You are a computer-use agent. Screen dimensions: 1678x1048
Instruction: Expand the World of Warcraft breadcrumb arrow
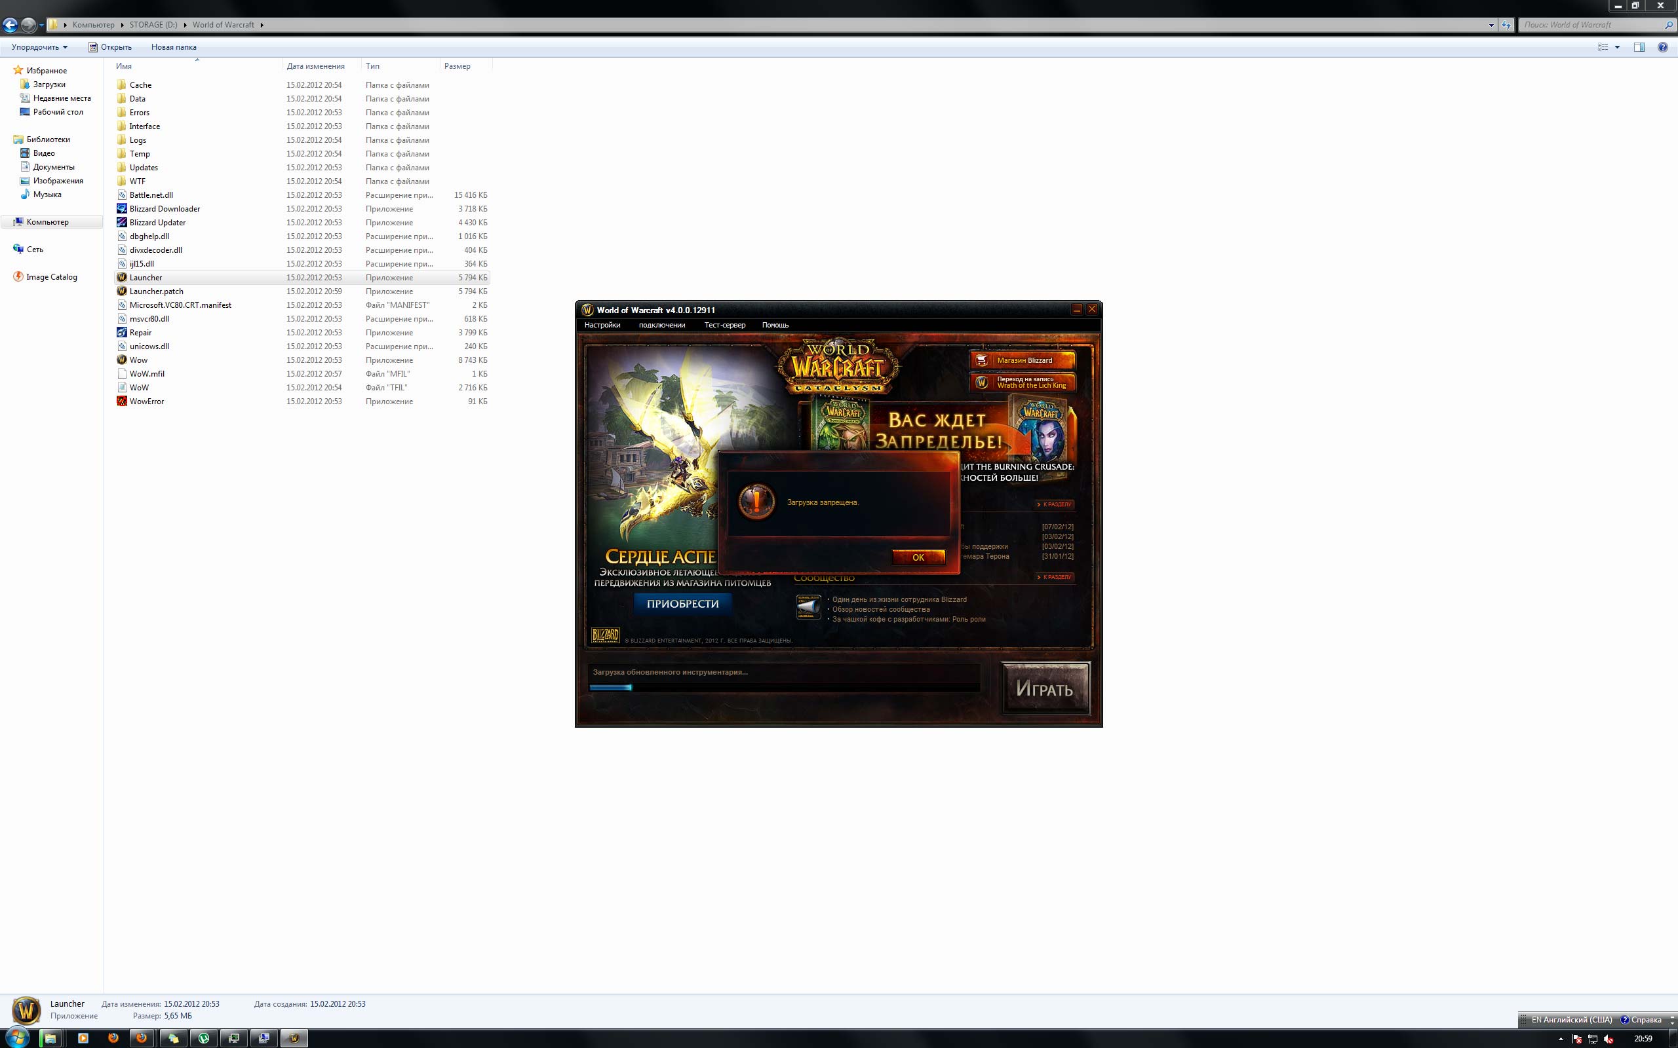click(262, 25)
